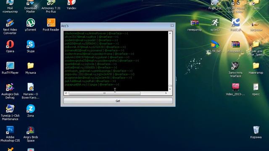269x151 pixels.
Task: Close the Acc's window
Action: point(172,26)
